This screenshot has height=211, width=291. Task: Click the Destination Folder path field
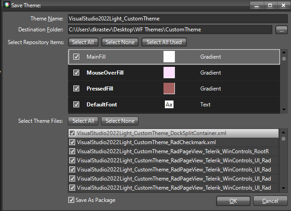click(170, 30)
